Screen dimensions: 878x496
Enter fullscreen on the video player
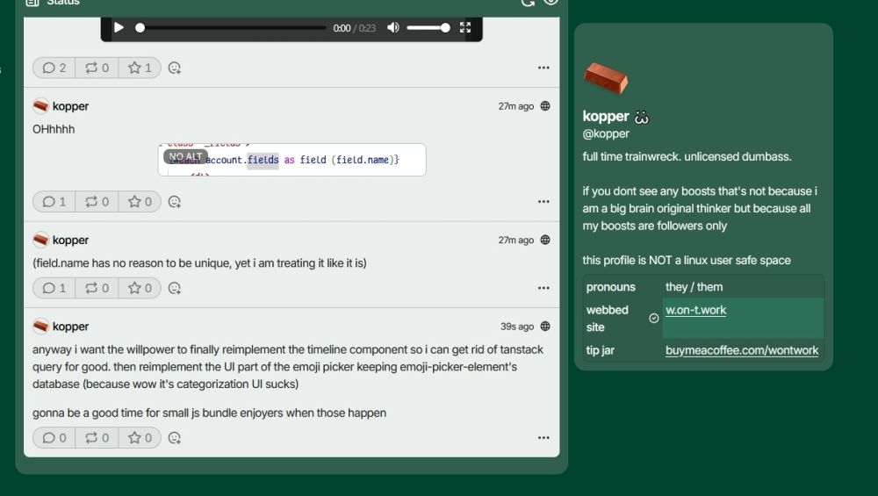click(465, 27)
